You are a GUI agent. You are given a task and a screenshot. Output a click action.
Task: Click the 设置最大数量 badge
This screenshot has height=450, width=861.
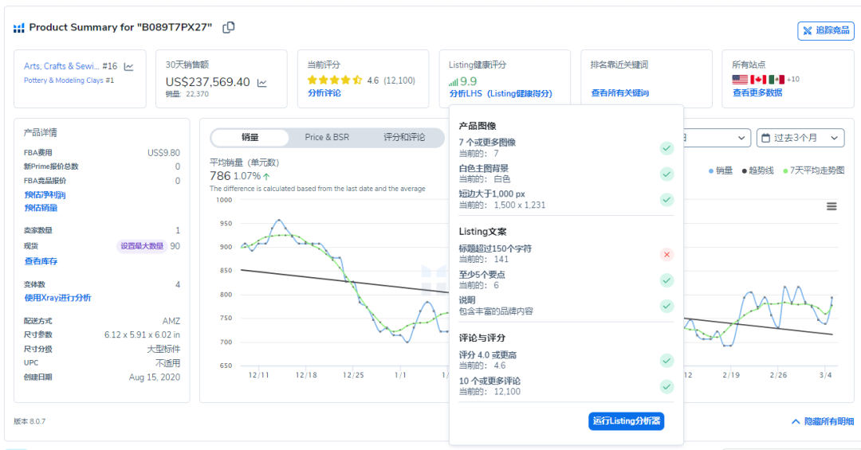pos(142,246)
